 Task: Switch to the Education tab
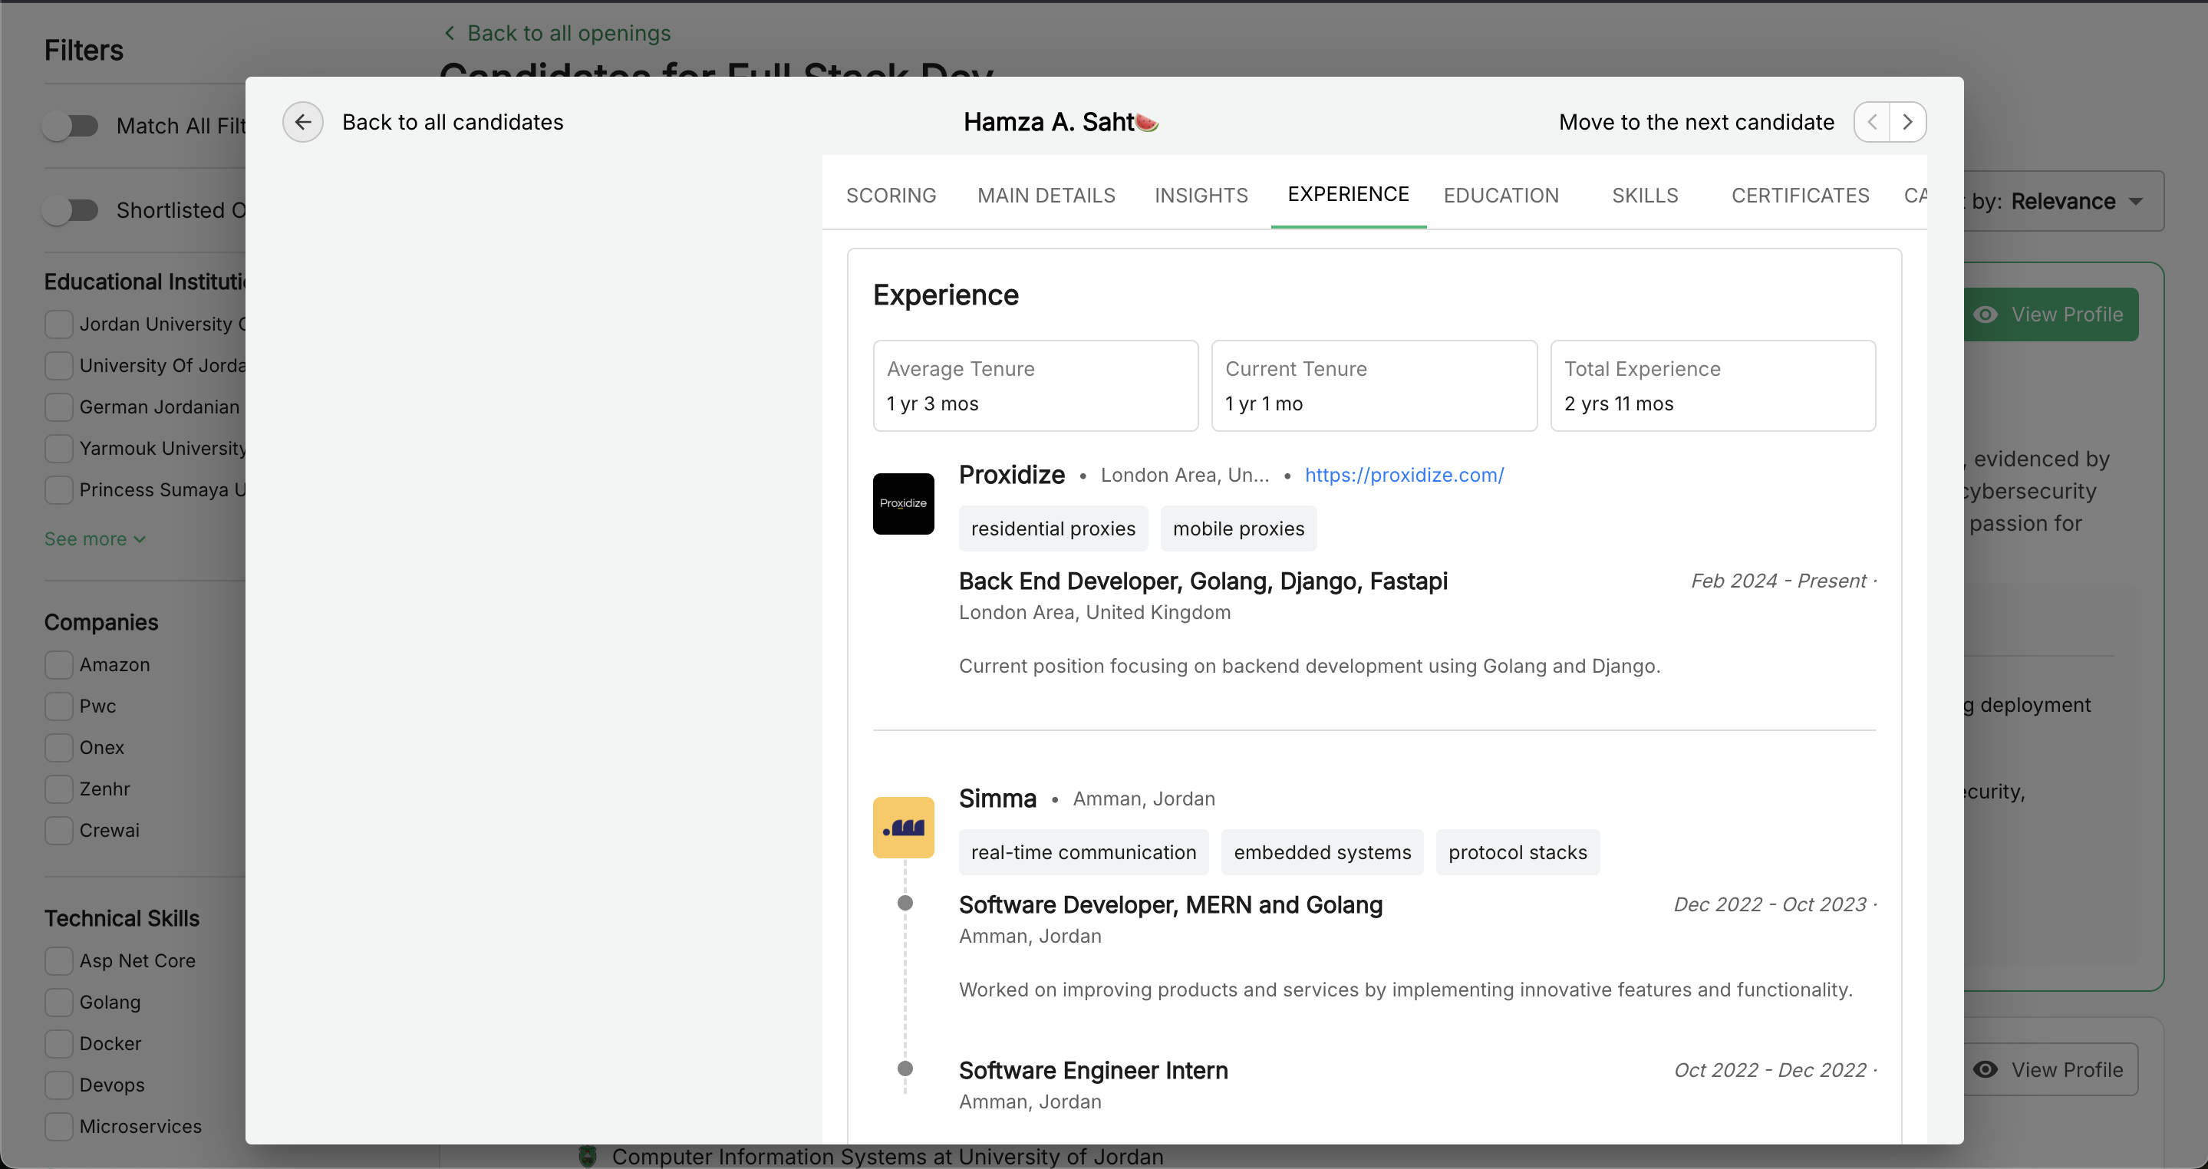click(1500, 196)
